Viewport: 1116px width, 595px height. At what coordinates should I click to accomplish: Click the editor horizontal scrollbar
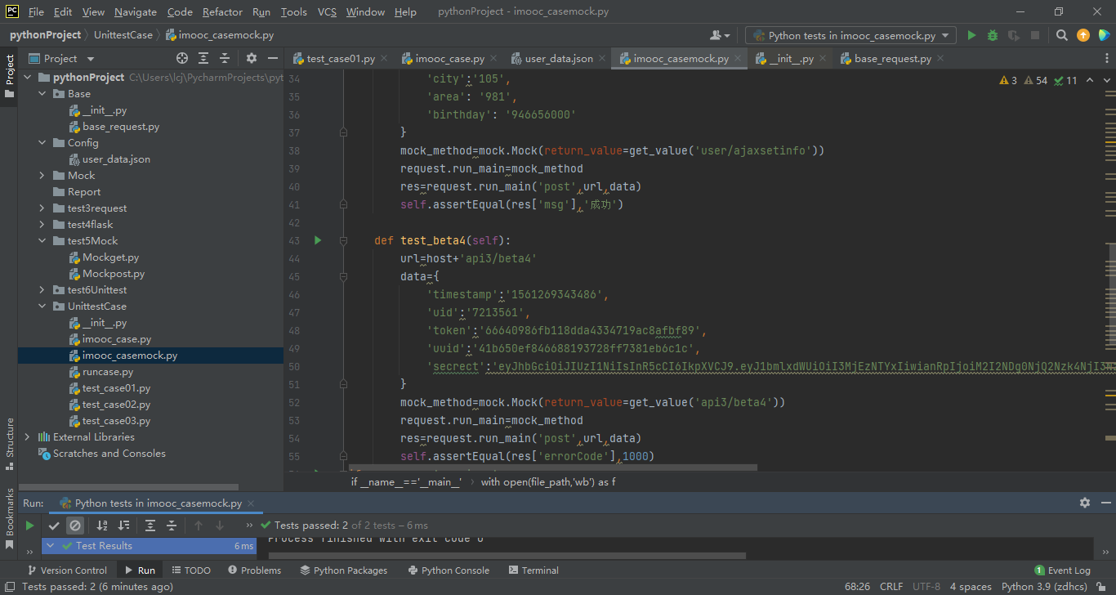[555, 468]
